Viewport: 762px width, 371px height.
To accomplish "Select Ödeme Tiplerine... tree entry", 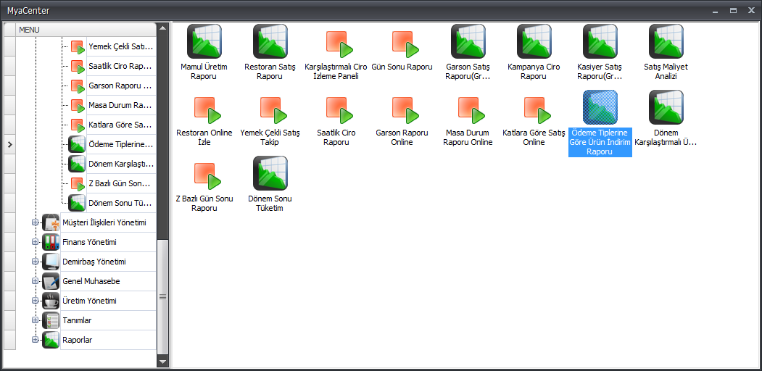I will tap(121, 144).
